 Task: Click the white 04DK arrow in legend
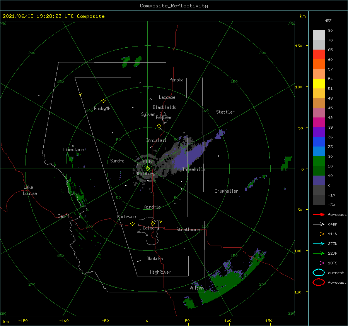(x=319, y=224)
